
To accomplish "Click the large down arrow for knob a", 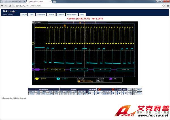I will click(x=98, y=94).
